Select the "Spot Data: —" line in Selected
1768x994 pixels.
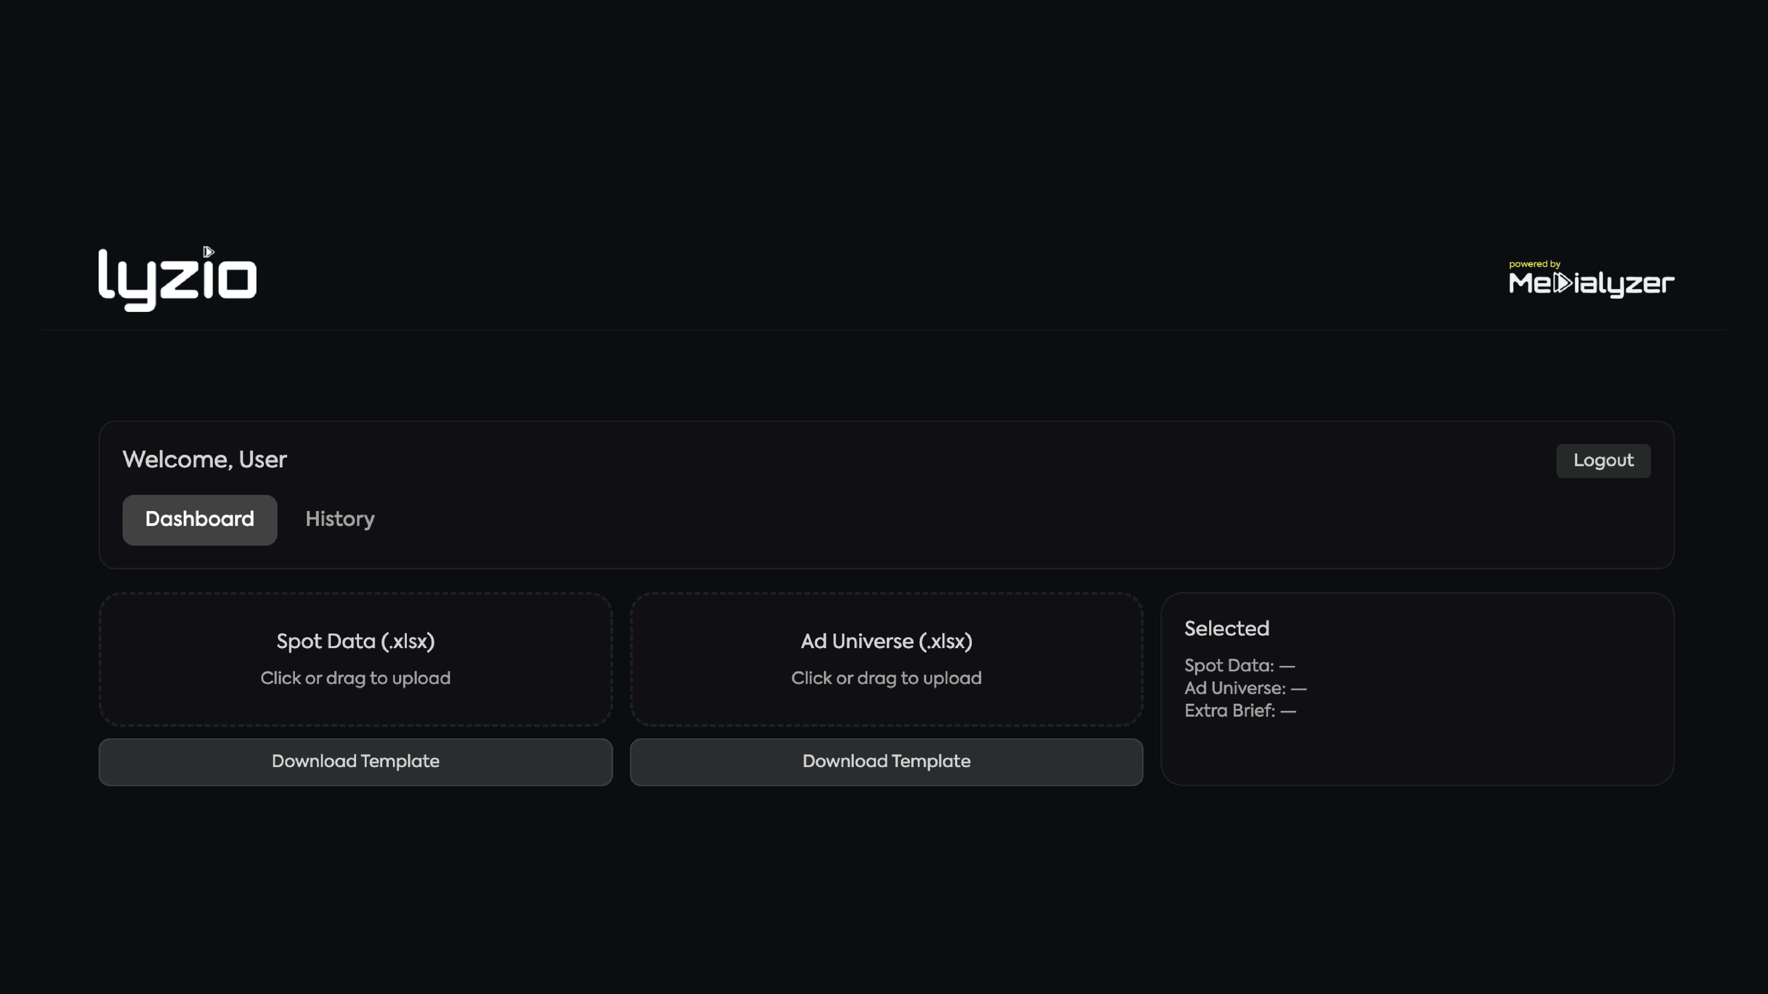point(1239,665)
